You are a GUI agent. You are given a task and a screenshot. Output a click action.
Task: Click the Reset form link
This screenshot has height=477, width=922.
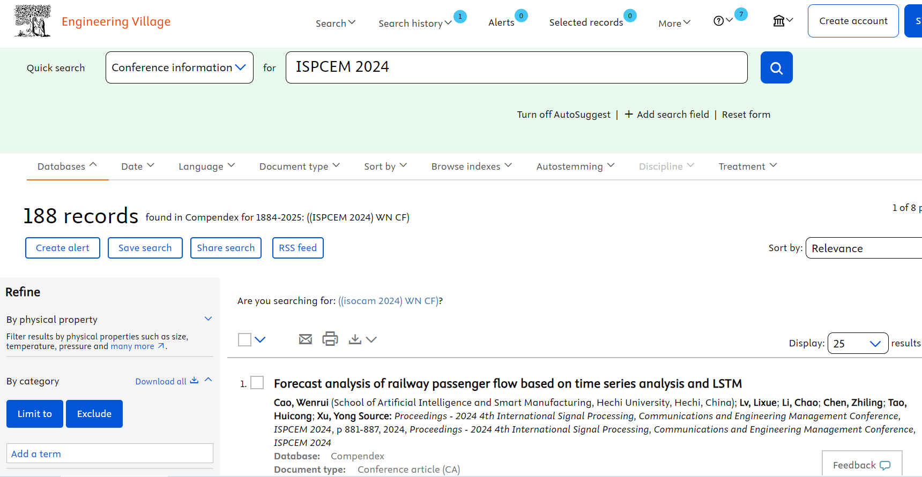(746, 115)
